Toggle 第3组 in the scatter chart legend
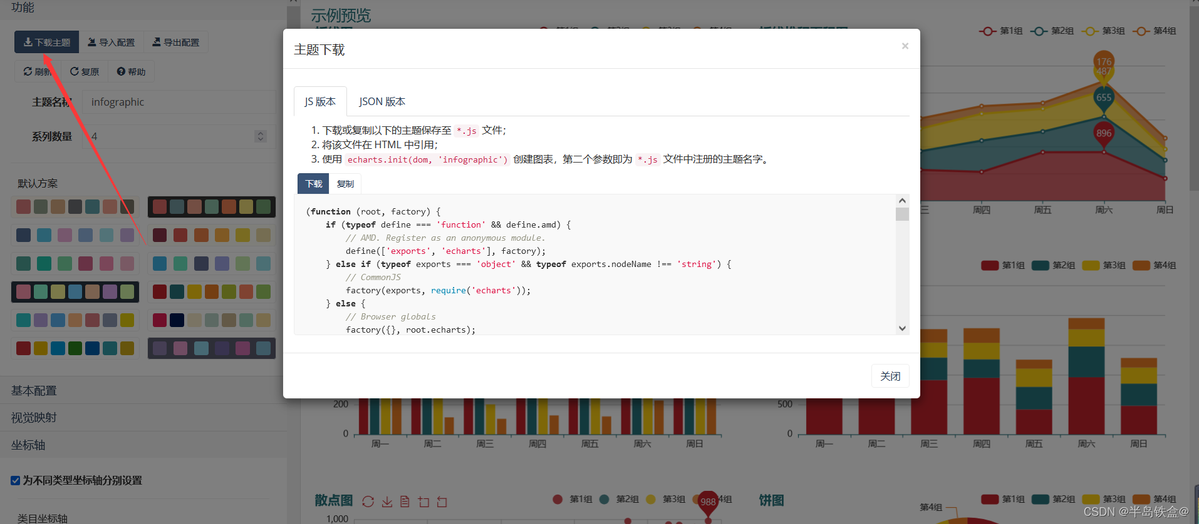This screenshot has width=1199, height=524. (666, 499)
